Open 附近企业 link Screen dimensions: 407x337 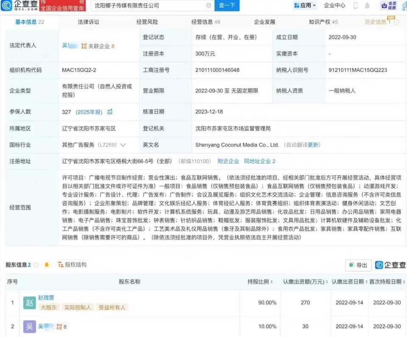228,161
